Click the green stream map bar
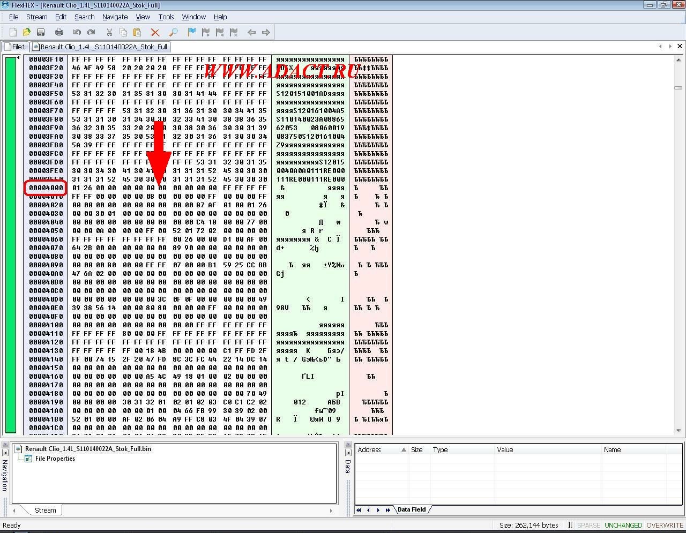Viewport: 686px width, 533px height. coord(11,245)
